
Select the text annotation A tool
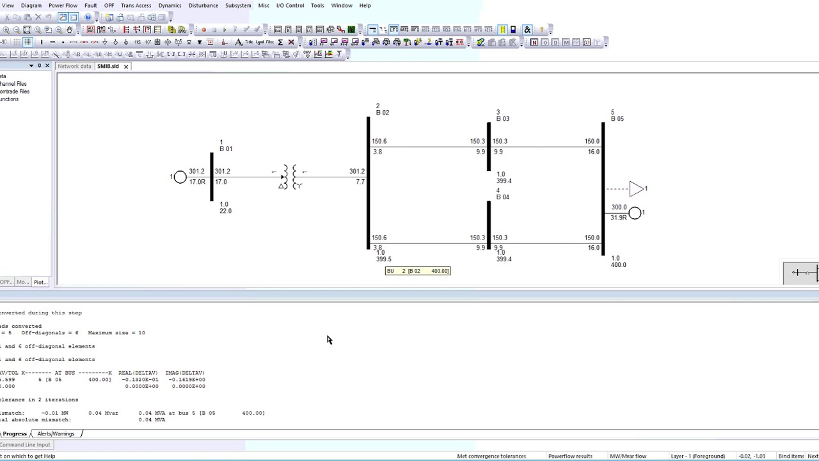point(238,42)
